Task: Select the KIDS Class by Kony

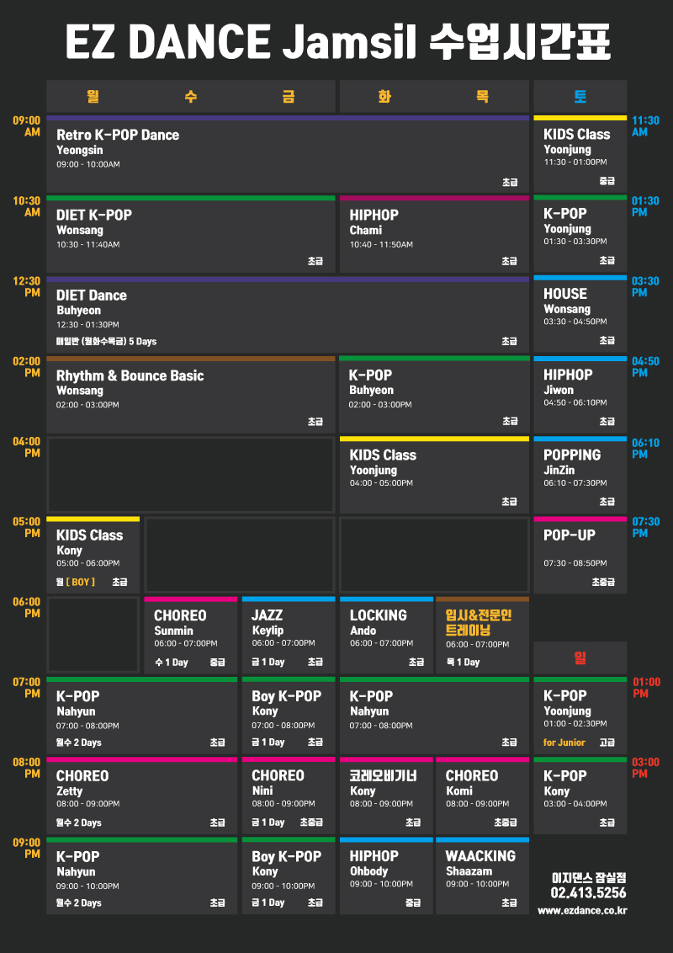Action: (x=93, y=555)
